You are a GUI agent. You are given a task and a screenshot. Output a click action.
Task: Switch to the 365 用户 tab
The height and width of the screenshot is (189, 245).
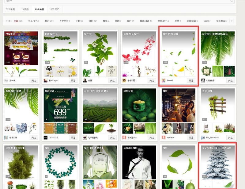55,9
